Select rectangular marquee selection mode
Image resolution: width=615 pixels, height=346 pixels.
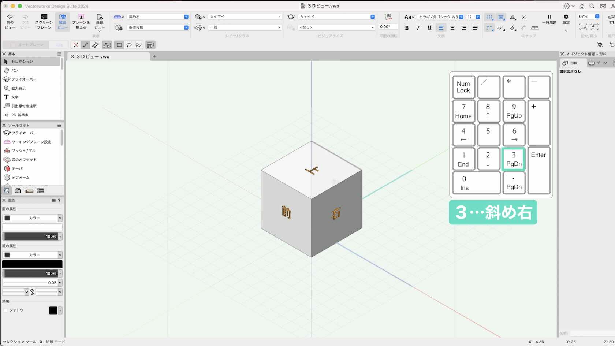119,45
